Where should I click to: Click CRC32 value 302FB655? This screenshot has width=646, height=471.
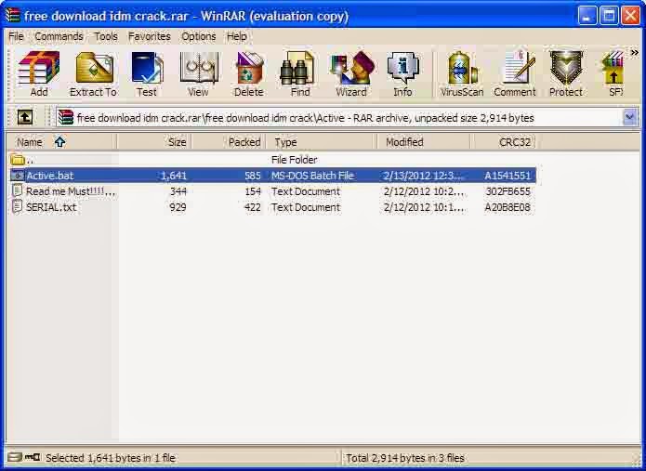tap(508, 191)
